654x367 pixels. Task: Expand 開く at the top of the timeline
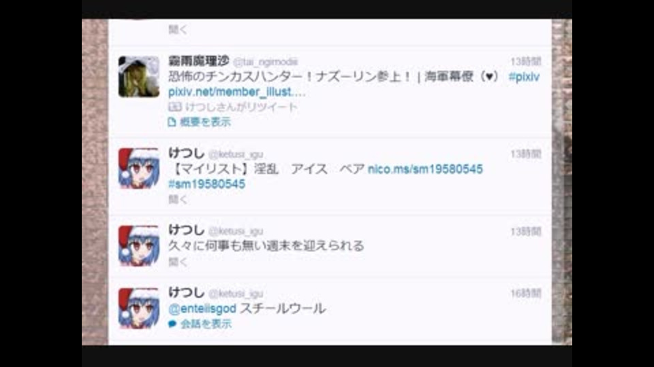pyautogui.click(x=178, y=29)
